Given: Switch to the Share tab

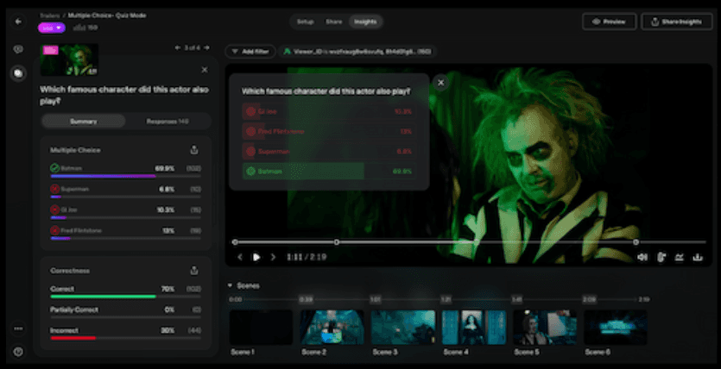Looking at the screenshot, I should [334, 22].
